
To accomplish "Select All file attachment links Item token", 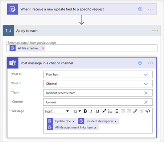I will tap(73, 127).
